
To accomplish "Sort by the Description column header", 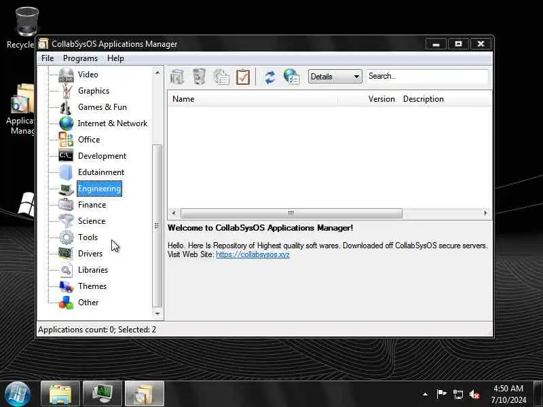I will (446, 99).
